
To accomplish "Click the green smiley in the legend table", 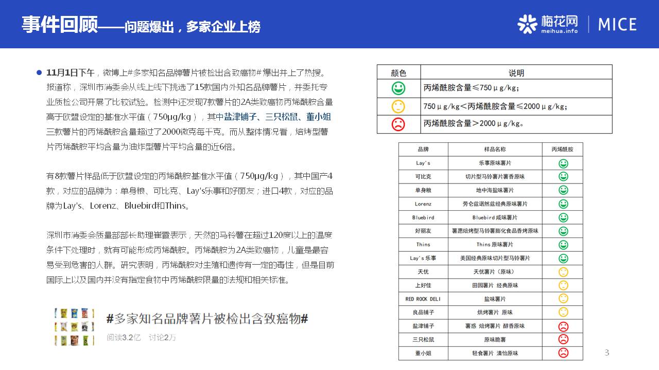I will point(398,88).
